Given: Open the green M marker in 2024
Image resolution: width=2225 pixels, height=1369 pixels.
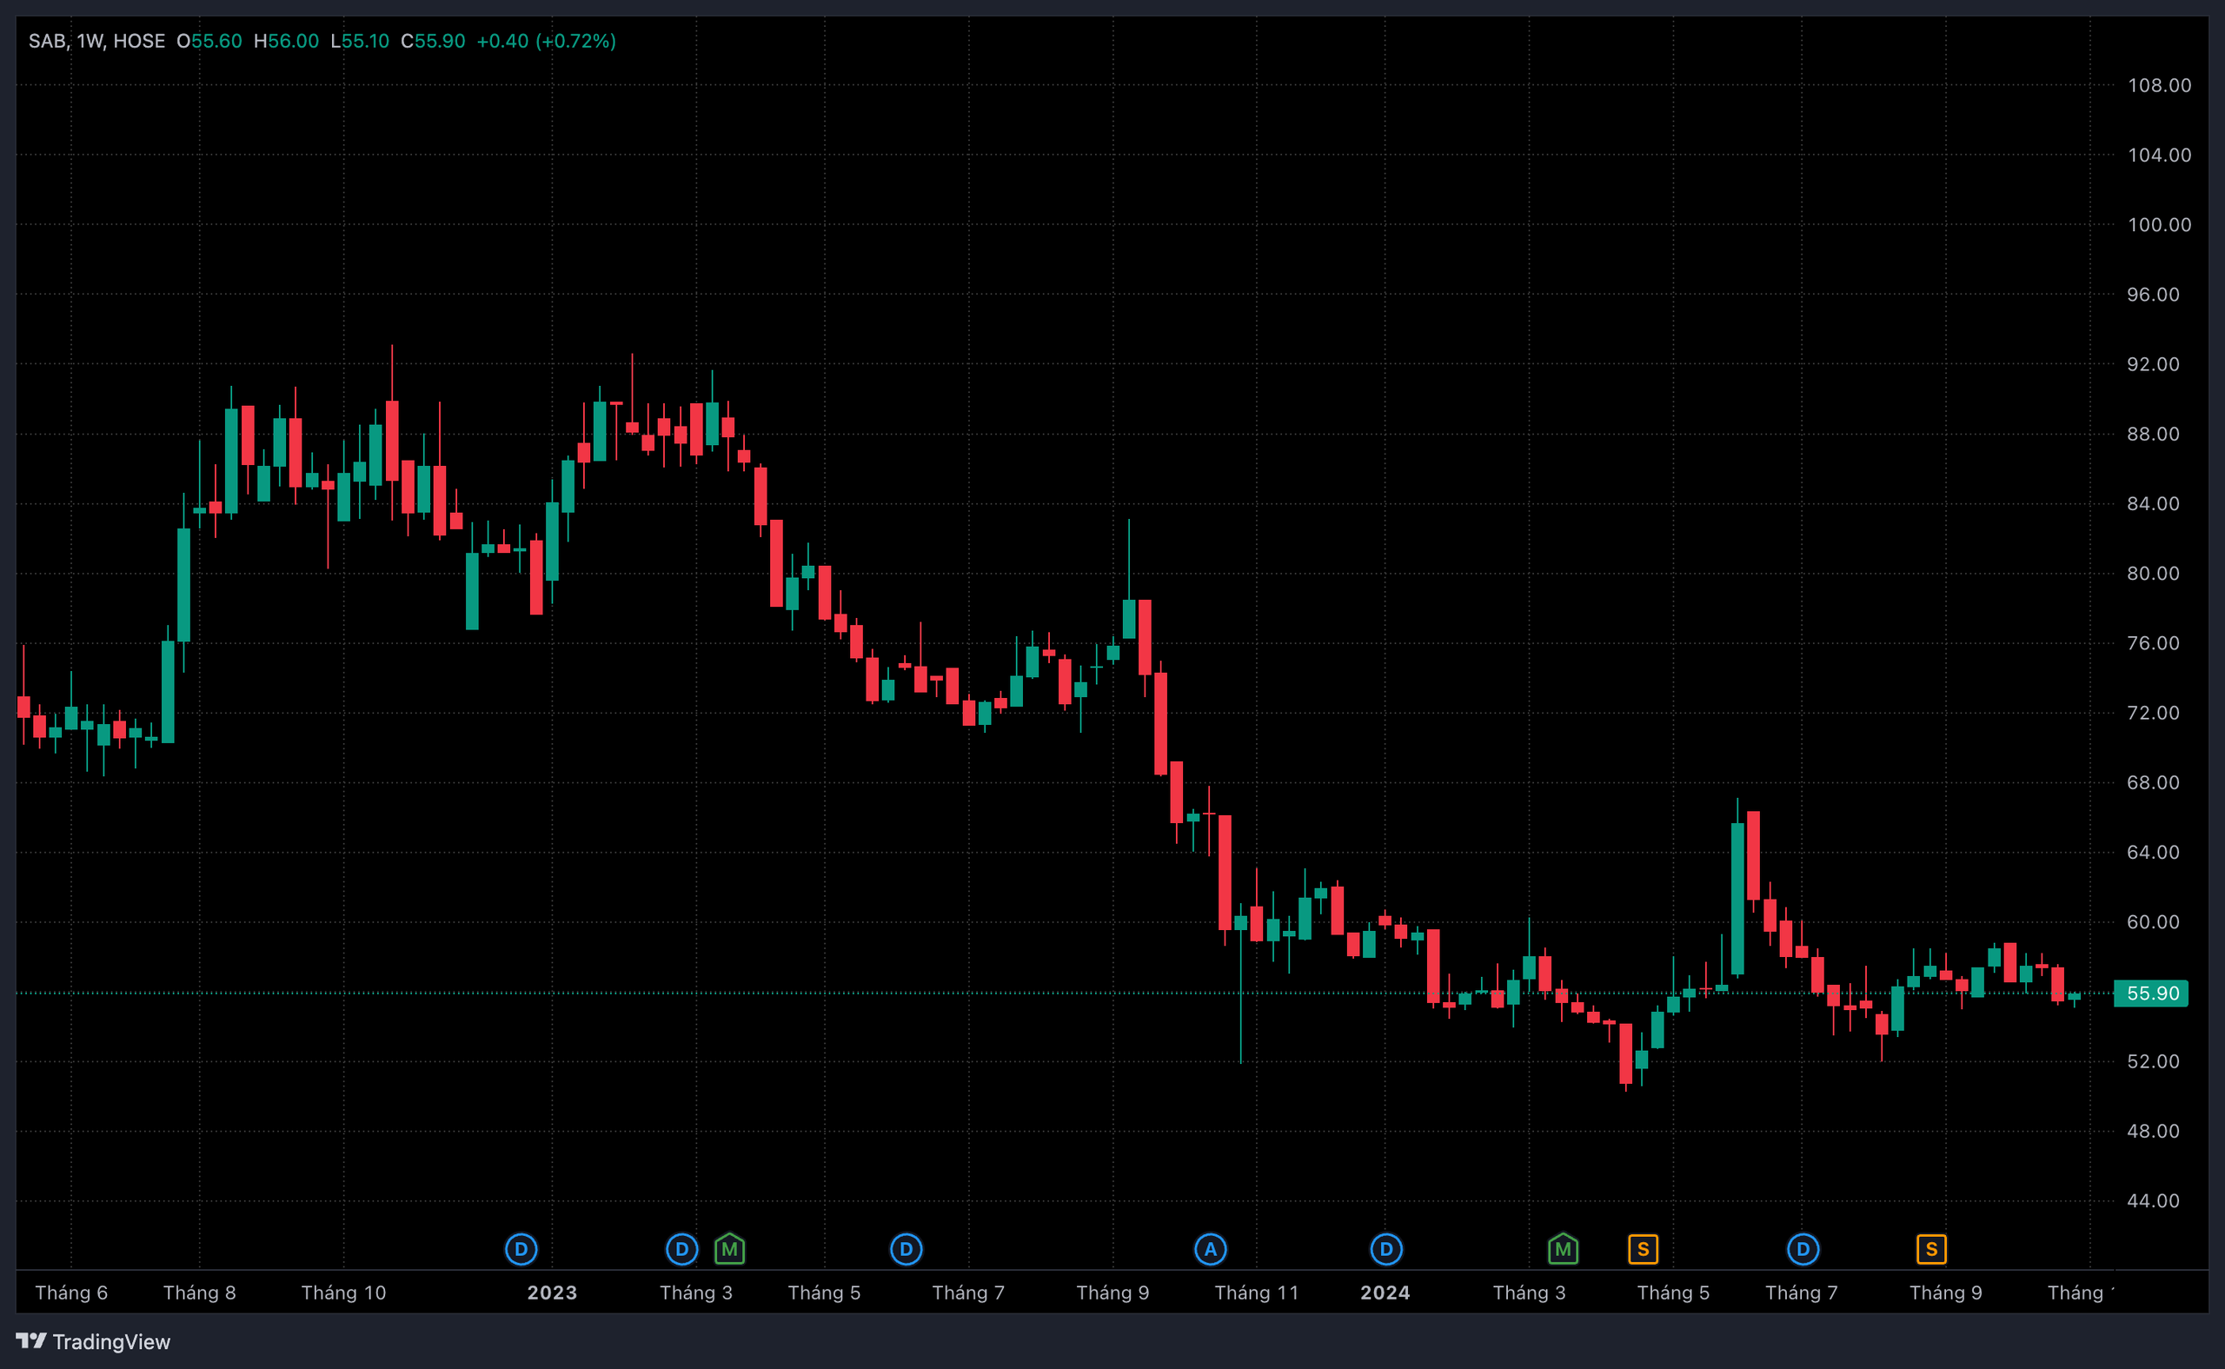Looking at the screenshot, I should pyautogui.click(x=1564, y=1250).
